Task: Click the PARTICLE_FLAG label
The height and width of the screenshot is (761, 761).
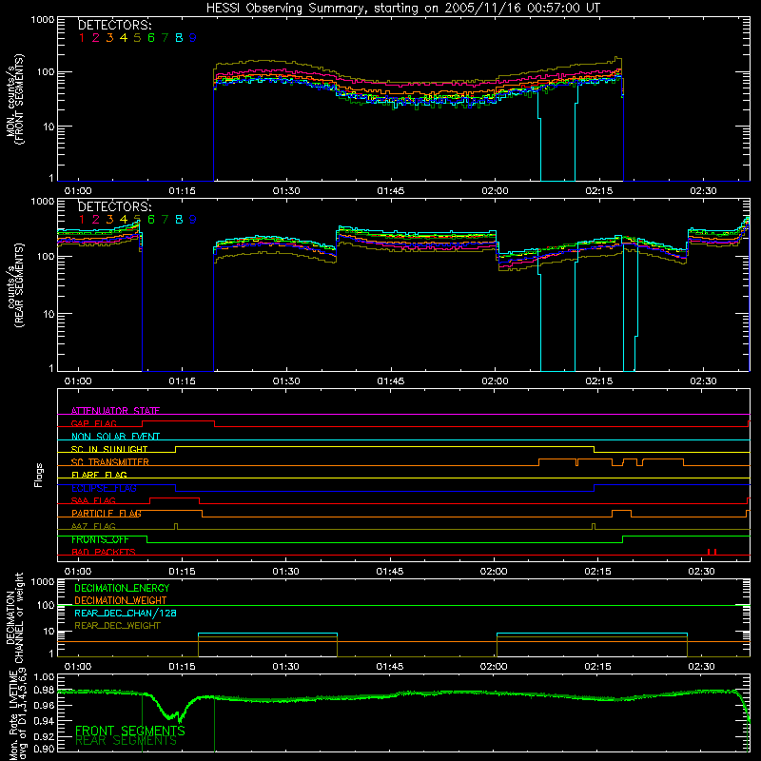Action: pos(107,514)
